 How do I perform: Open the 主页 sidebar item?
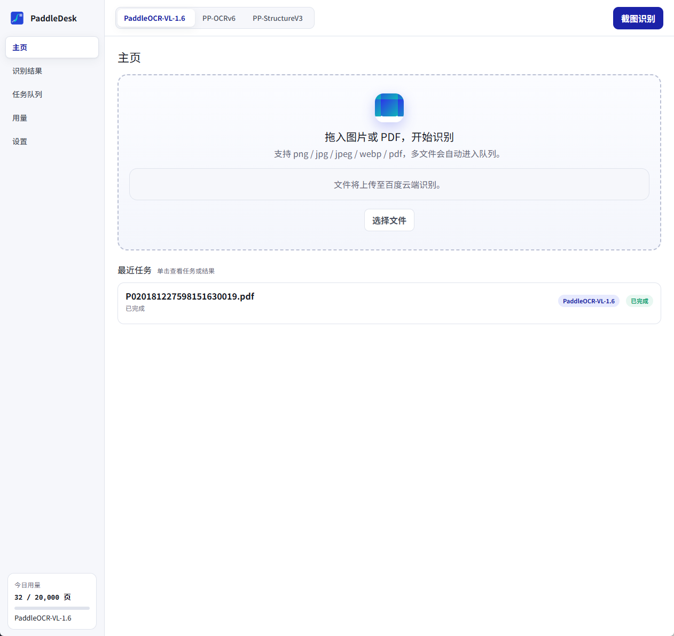(52, 48)
